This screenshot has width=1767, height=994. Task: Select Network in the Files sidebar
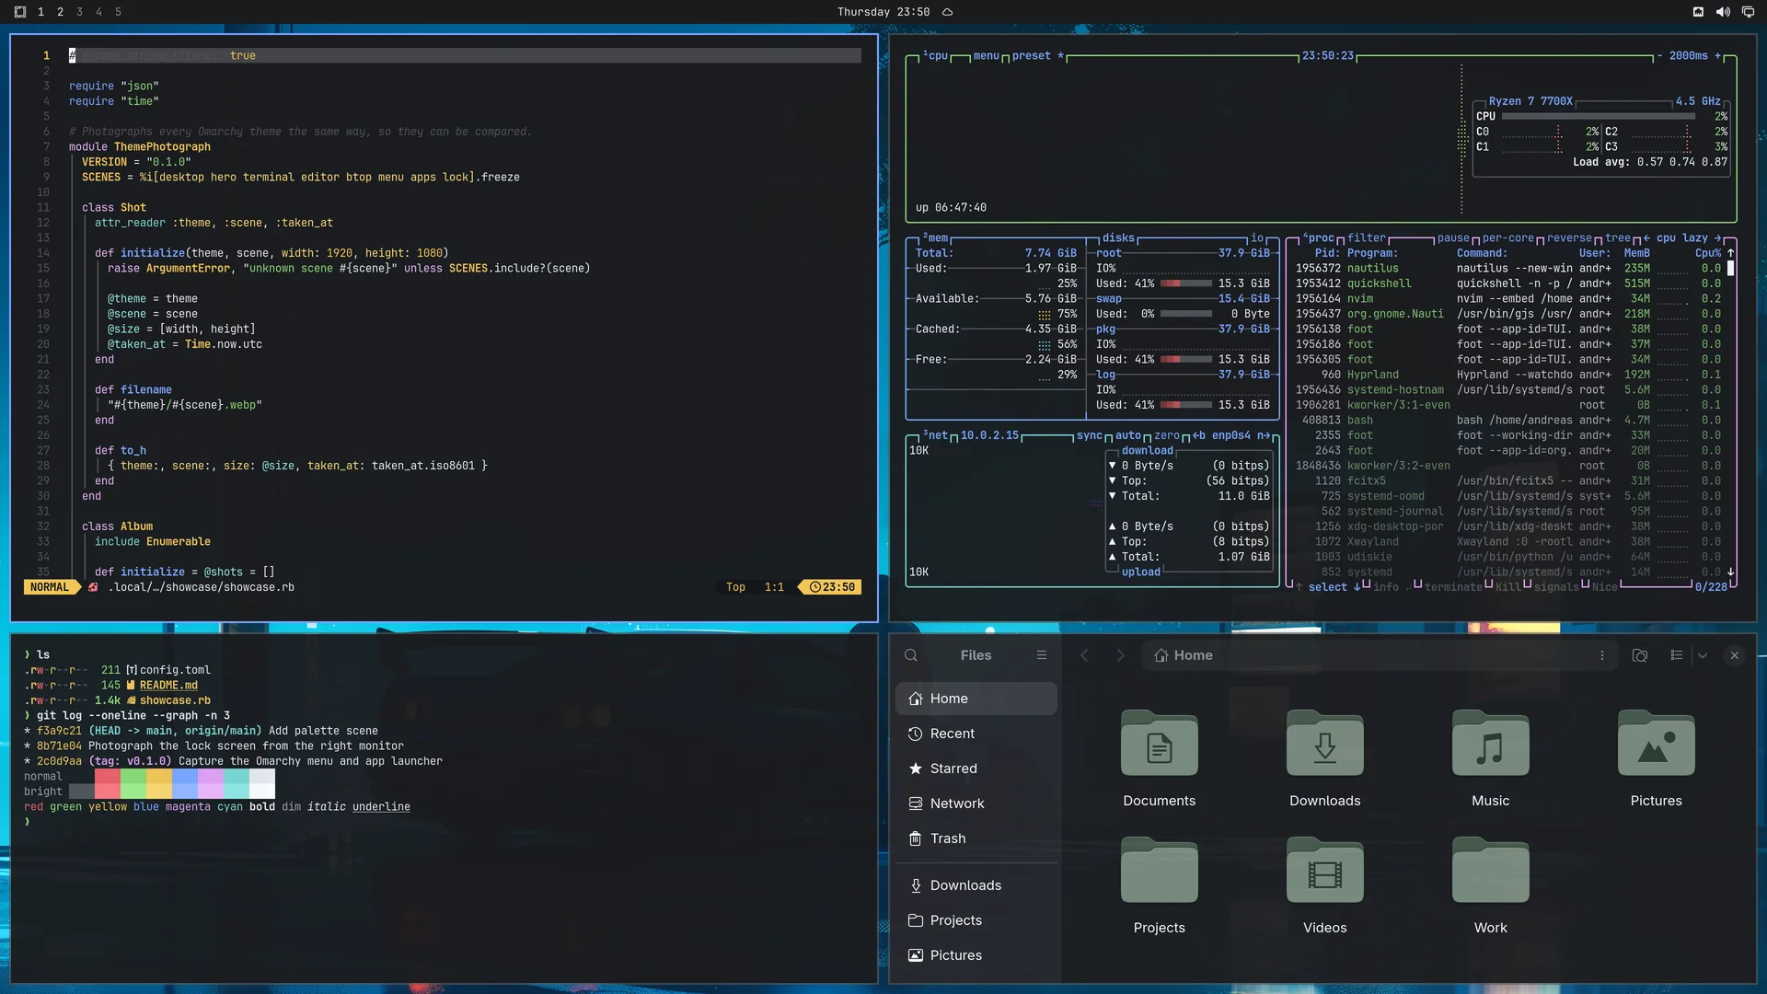(976, 803)
